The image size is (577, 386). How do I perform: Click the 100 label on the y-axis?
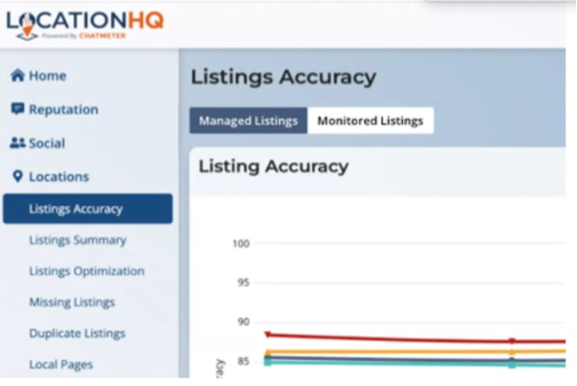(240, 244)
